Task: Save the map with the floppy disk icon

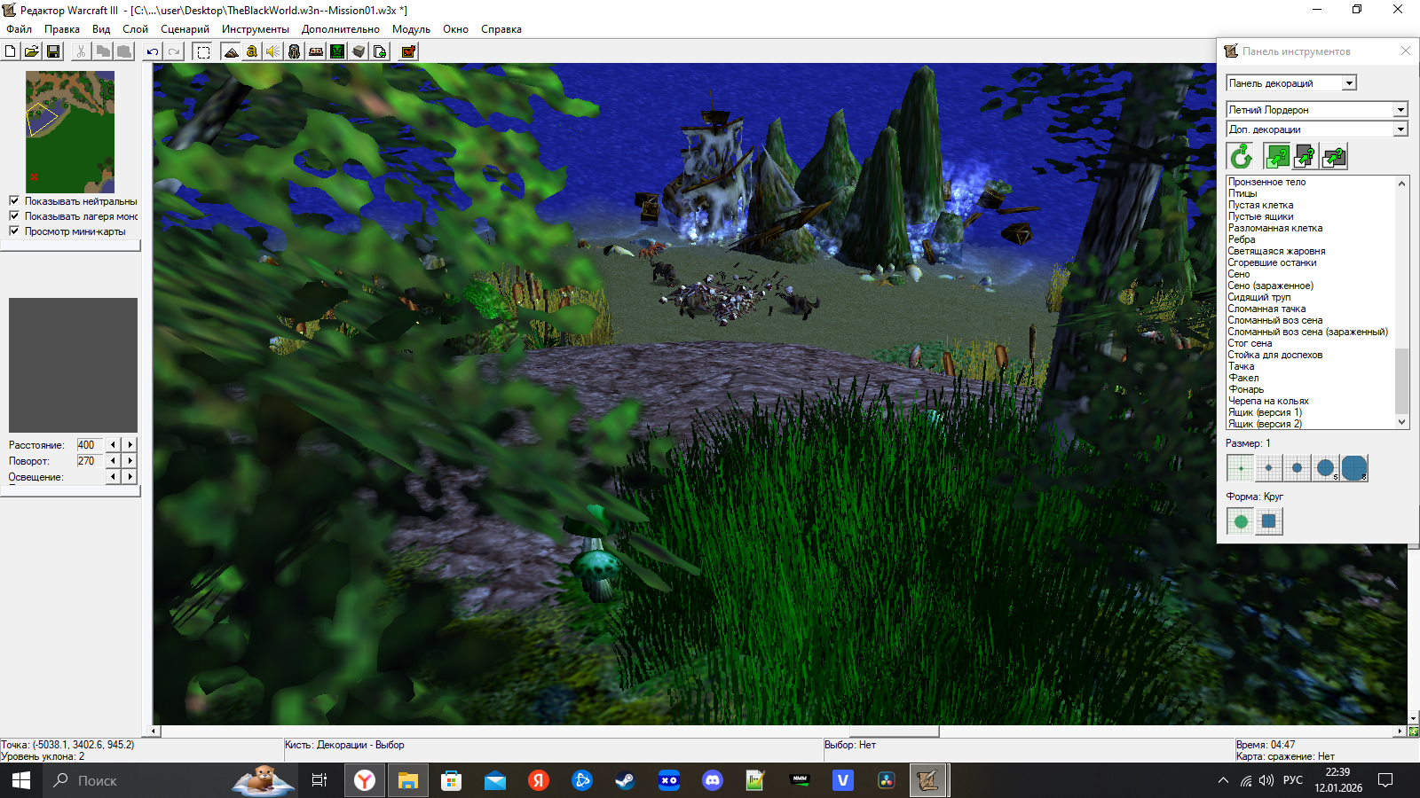Action: (53, 51)
